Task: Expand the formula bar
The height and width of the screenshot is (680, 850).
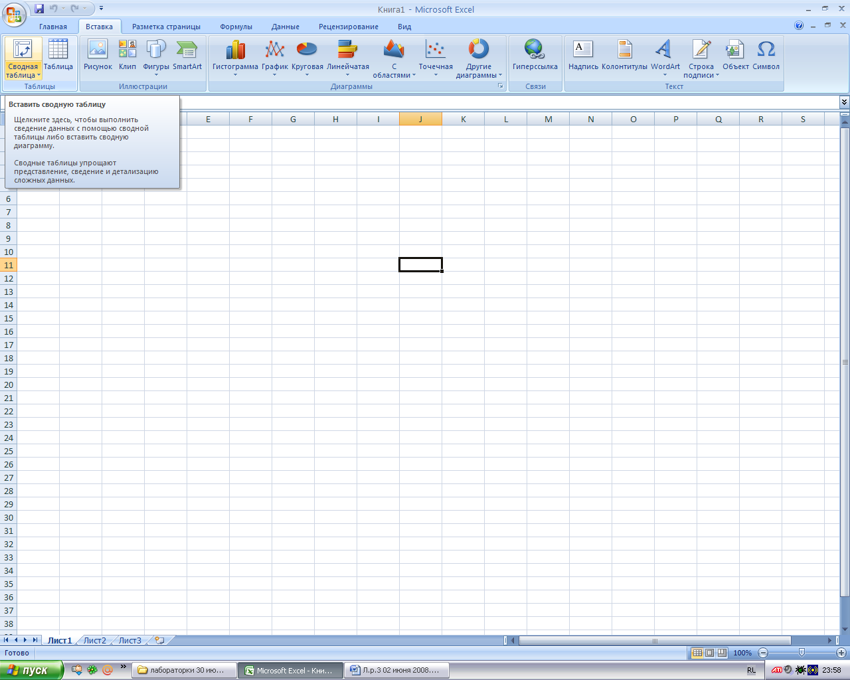Action: pos(844,102)
